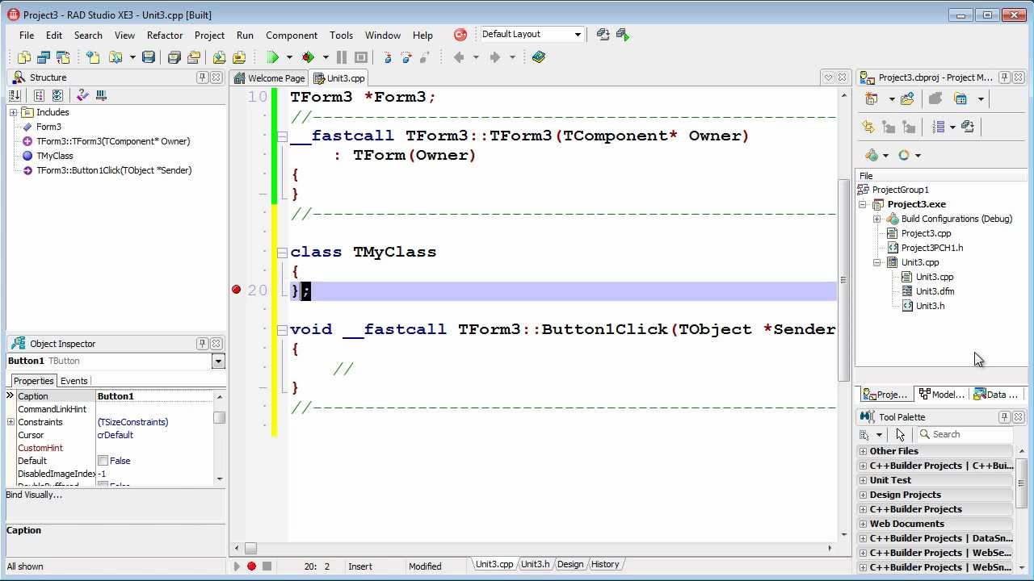Image resolution: width=1034 pixels, height=581 pixels.
Task: Click the red record macro button
Action: [x=251, y=566]
